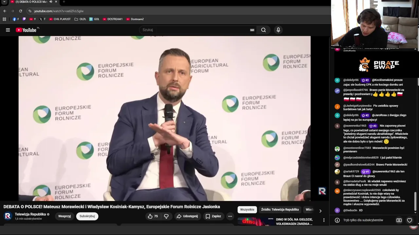Open chat info icon beside subscribers-only notice

[337, 220]
